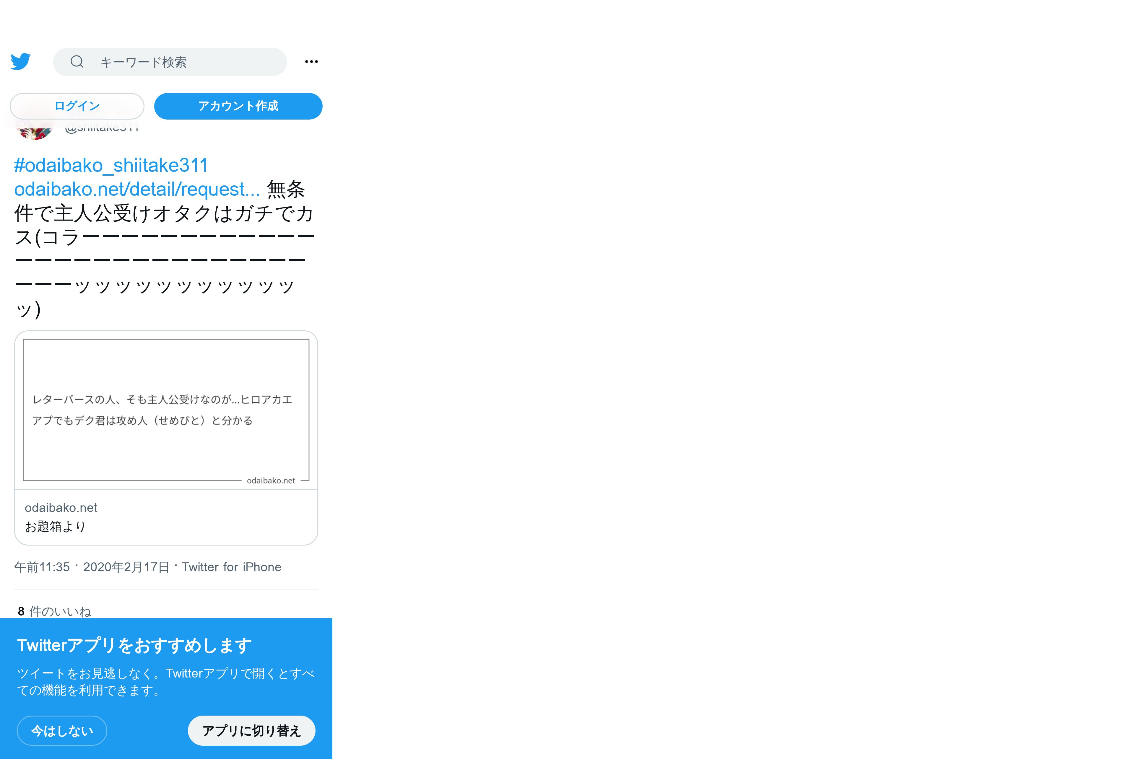Image resolution: width=1138 pixels, height=759 pixels.
Task: Click the ログイン button
Action: (x=77, y=106)
